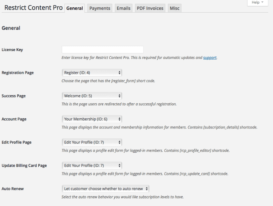
Task: Click the Restrict Content Pro page title
Action: pyautogui.click(x=32, y=7)
